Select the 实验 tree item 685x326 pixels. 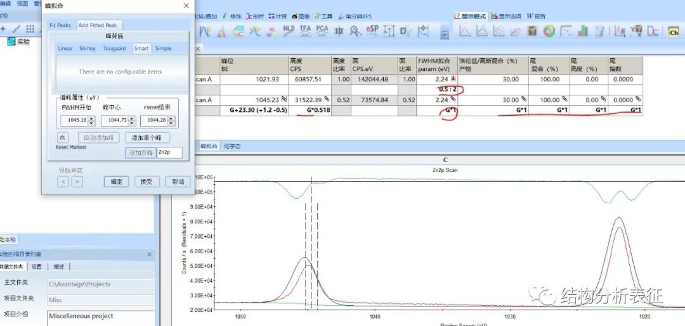(19, 41)
